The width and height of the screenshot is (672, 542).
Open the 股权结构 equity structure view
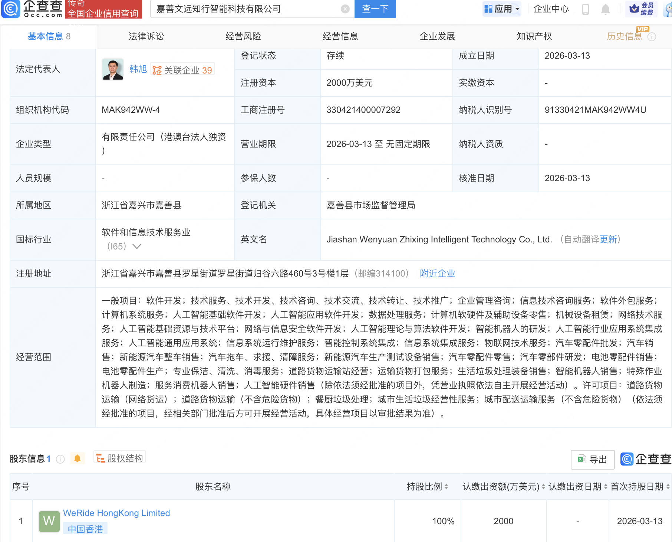coord(120,458)
